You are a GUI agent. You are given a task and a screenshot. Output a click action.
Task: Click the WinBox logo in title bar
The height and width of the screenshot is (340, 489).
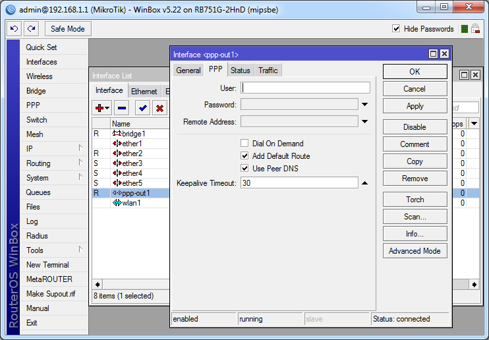11,10
